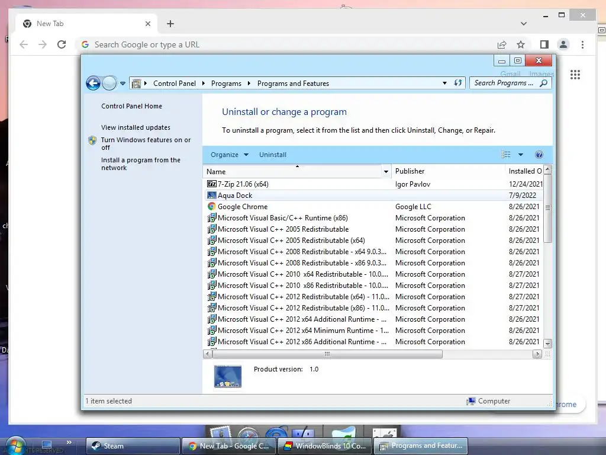Open Chrome's three-dot menu
This screenshot has width=606, height=455.
[x=582, y=44]
